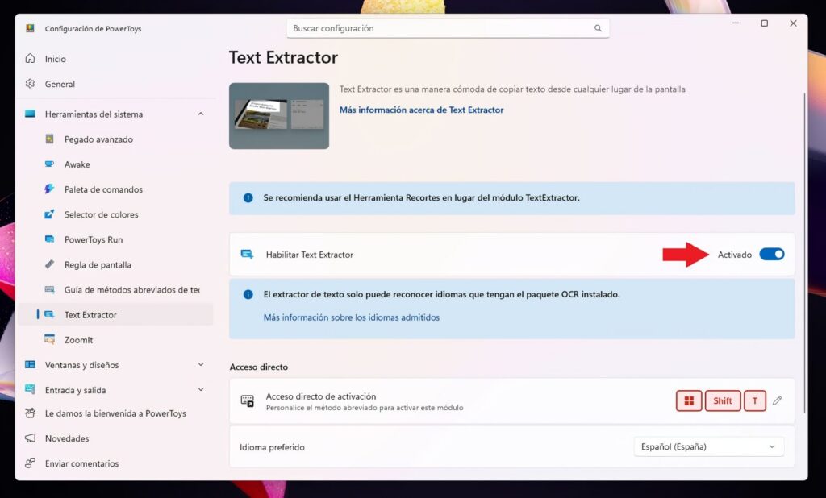
Task: Click the PowerToys Run icon
Action: tap(49, 239)
